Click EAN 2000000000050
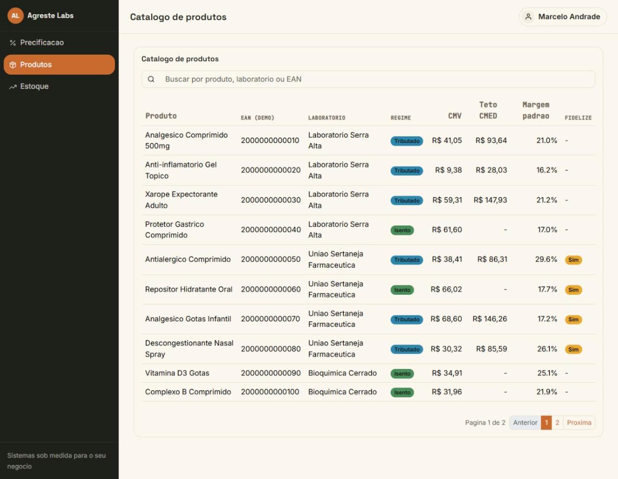 pyautogui.click(x=270, y=259)
